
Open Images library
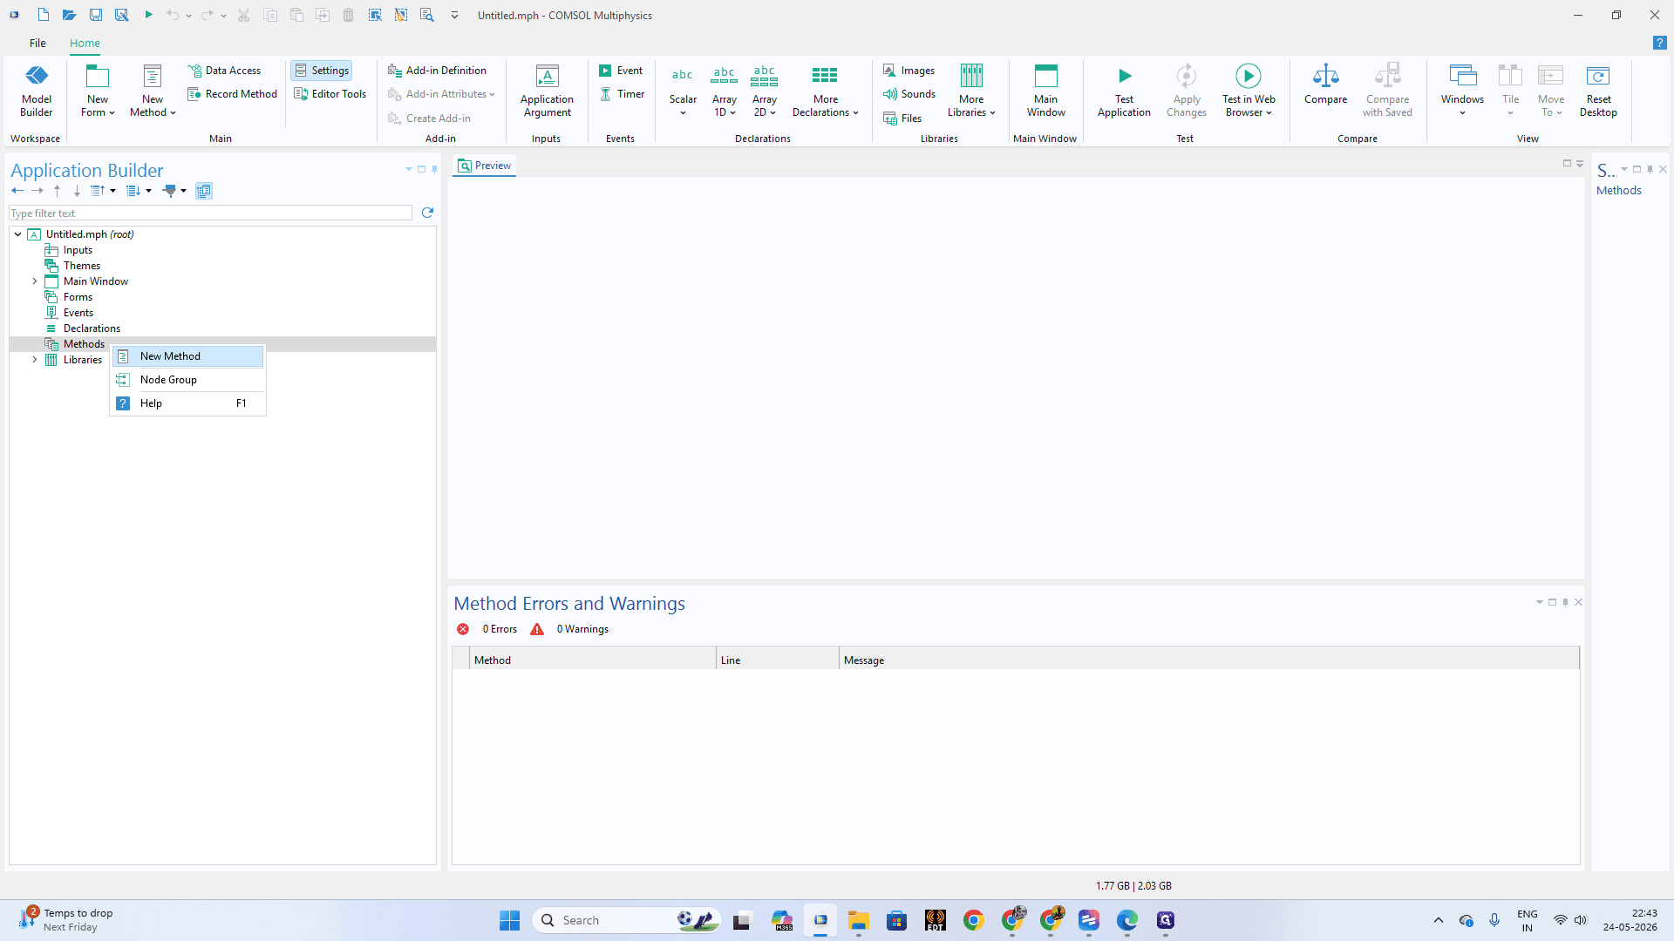pyautogui.click(x=908, y=71)
